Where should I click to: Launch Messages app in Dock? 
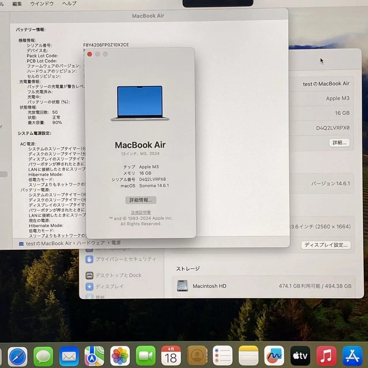coord(43,356)
